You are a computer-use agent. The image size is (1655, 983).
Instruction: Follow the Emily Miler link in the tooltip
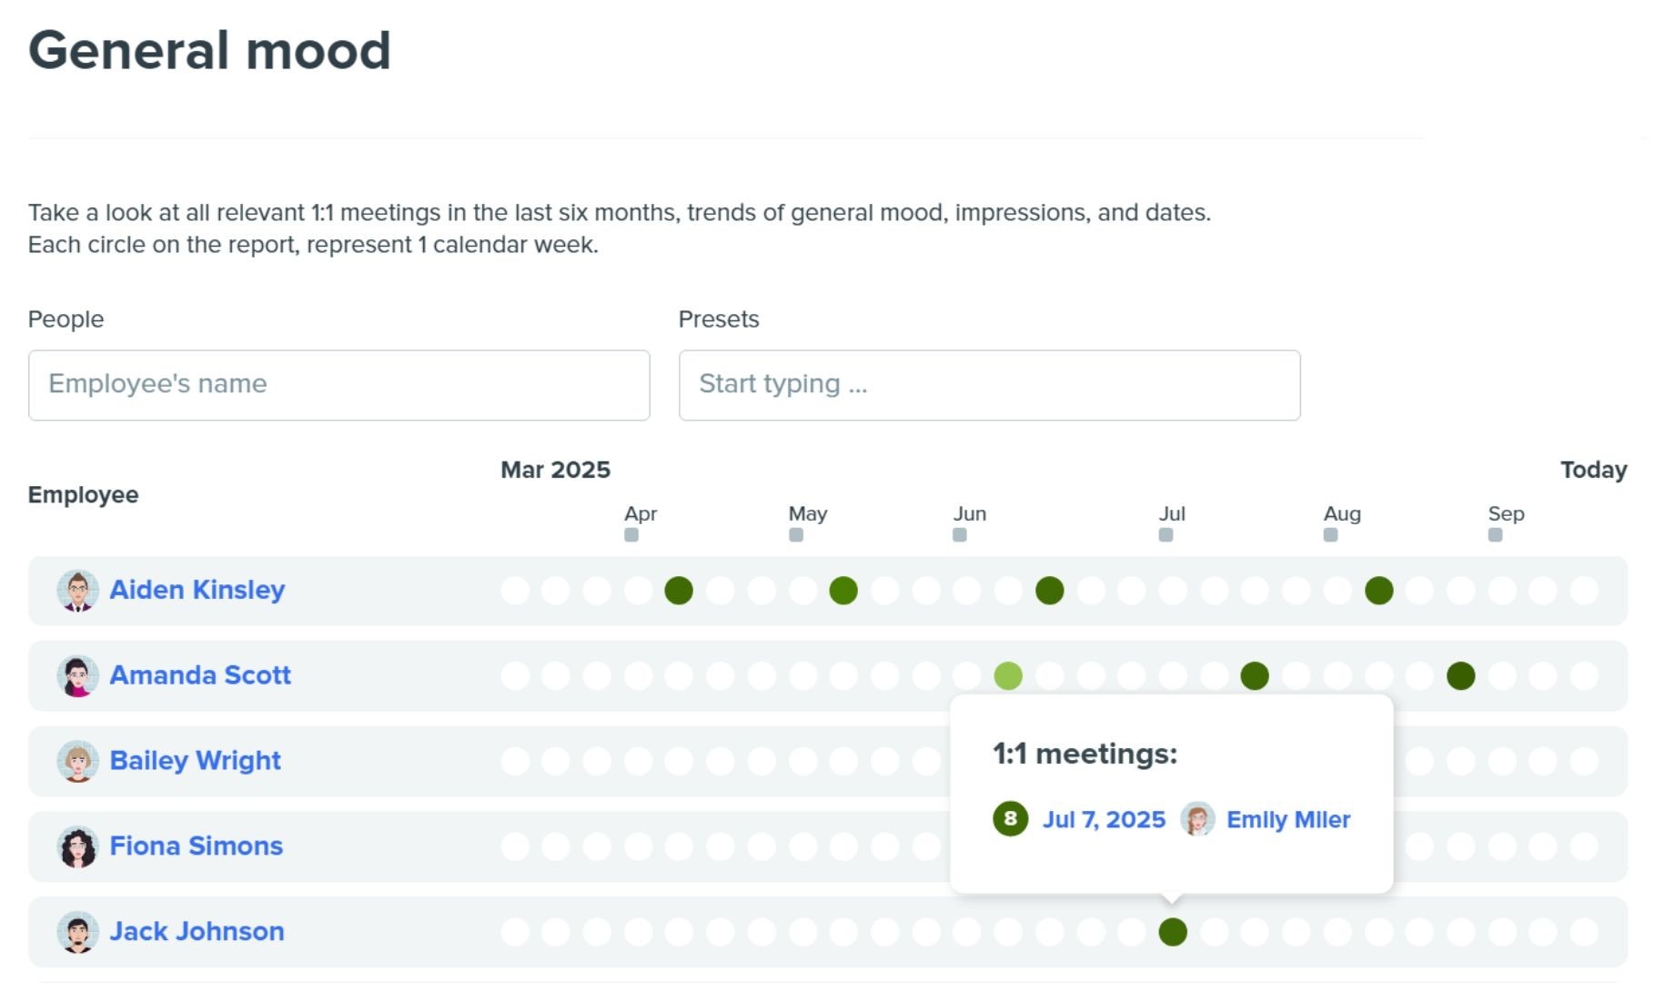coord(1287,819)
